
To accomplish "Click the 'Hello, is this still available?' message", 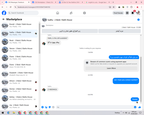I will (58, 38).
